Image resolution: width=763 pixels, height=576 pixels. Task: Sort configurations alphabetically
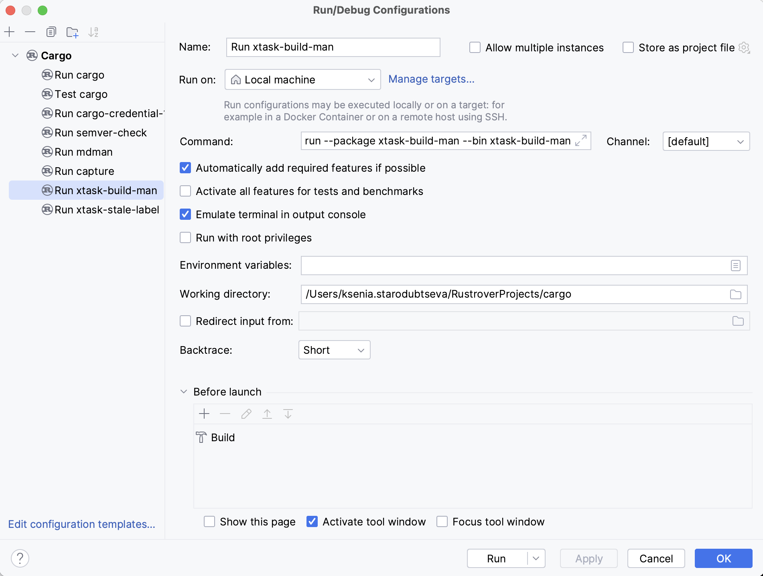(x=94, y=32)
